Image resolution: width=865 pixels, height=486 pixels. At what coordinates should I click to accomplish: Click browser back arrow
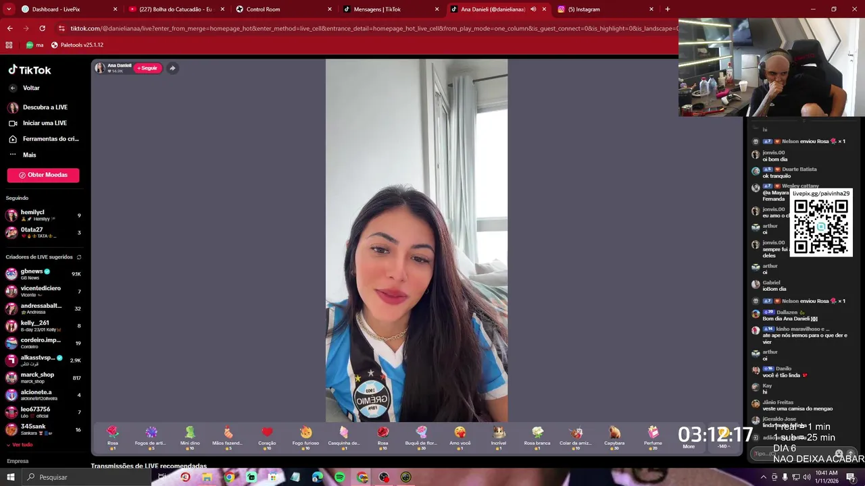[x=9, y=28]
